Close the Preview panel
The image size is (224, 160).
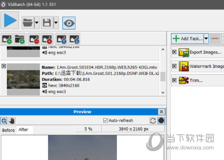tap(162, 112)
